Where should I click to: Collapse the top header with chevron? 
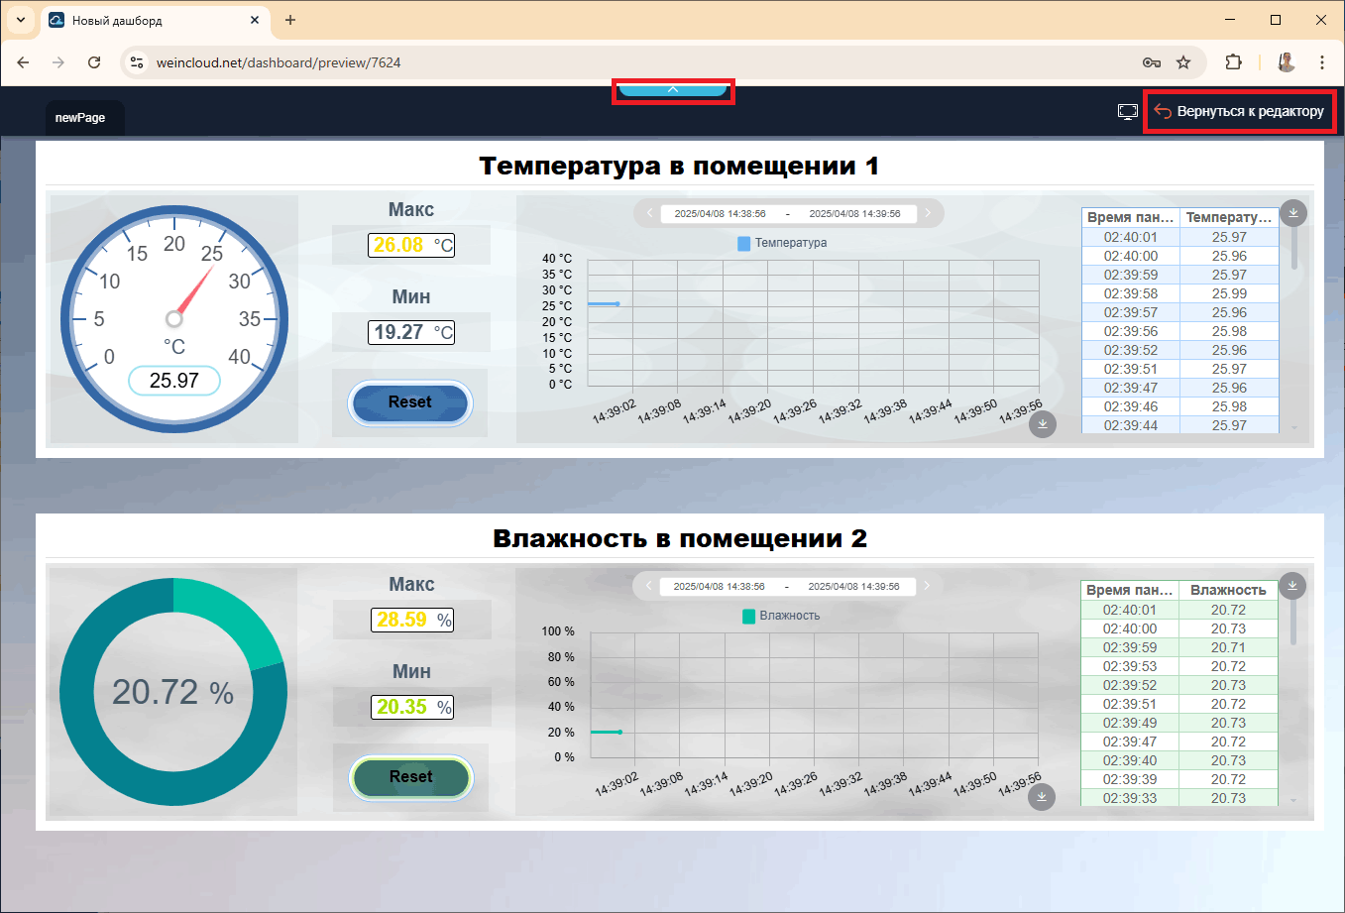point(673,90)
